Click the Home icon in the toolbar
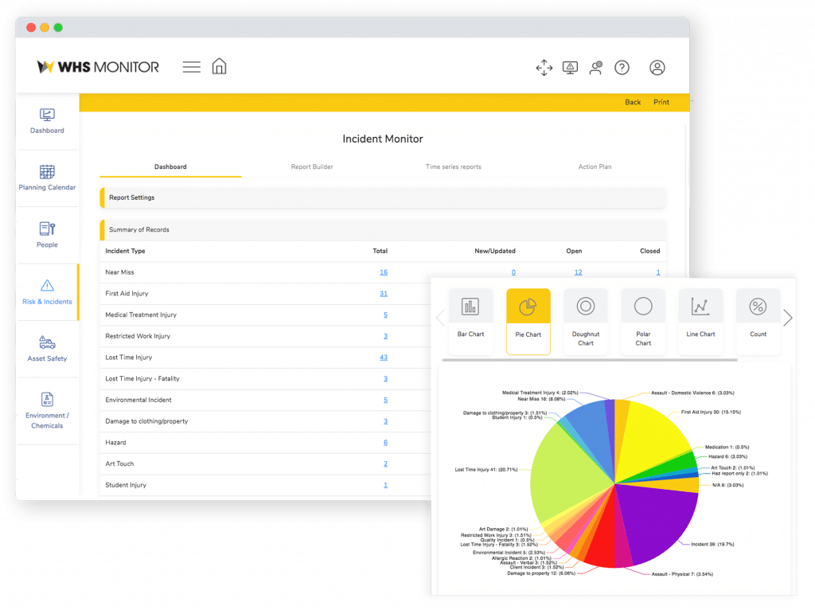Image resolution: width=815 pixels, height=610 pixels. 219,67
